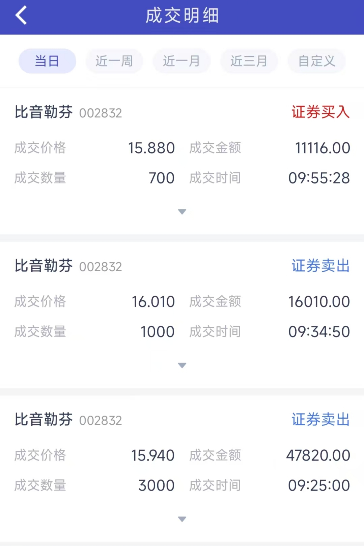Open 比音勒芬 stock in the buy record
Screen dimensions: 364x546
tap(44, 112)
